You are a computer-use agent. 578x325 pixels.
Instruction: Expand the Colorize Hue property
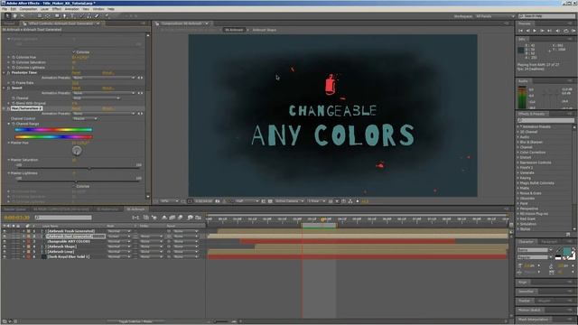click(9, 57)
